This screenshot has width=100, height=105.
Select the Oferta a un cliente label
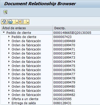(25, 99)
